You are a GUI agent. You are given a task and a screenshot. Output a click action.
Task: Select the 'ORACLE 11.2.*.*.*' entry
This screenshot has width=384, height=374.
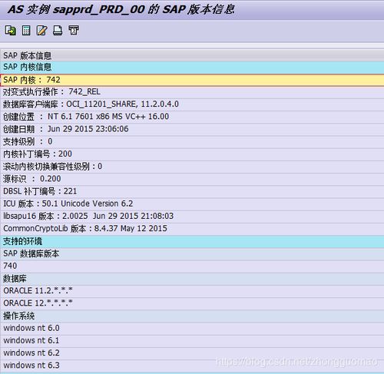tap(192, 291)
